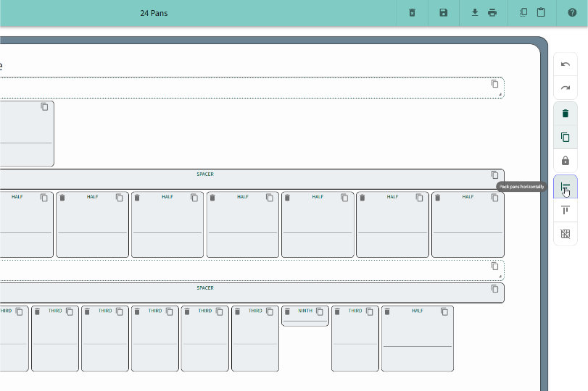Image resolution: width=588 pixels, height=391 pixels.
Task: Click the download icon in top toolbar
Action: [476, 13]
